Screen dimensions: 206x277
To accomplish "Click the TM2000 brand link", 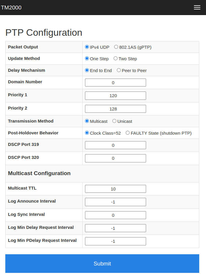I will tap(11, 8).
